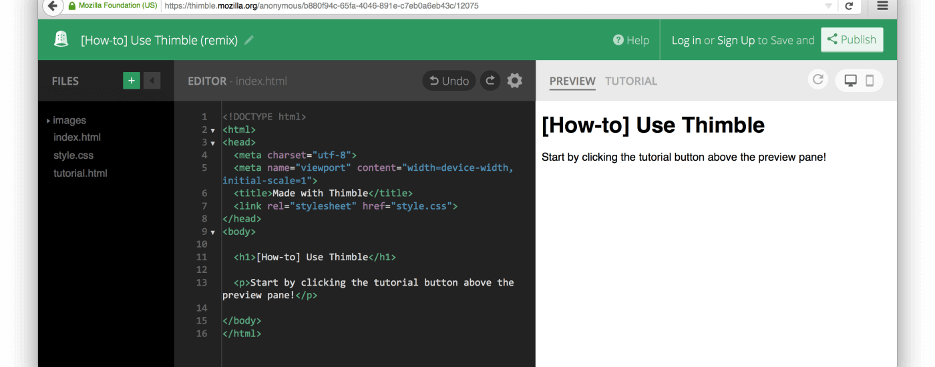This screenshot has width=935, height=367.
Task: Click the closing </html> tag line
Action: coord(242,334)
